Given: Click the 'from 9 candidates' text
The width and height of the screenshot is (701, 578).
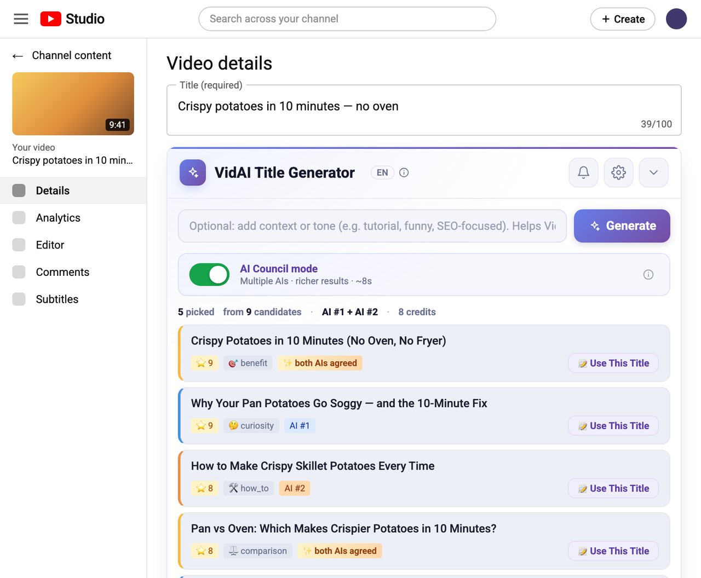Looking at the screenshot, I should point(262,312).
